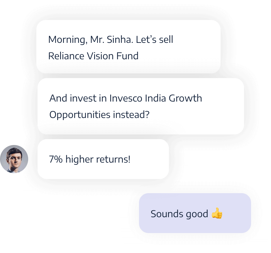Screen dimensions: 271x253
Task: Click the word 'Fund' in the first bubble
Action: [127, 56]
